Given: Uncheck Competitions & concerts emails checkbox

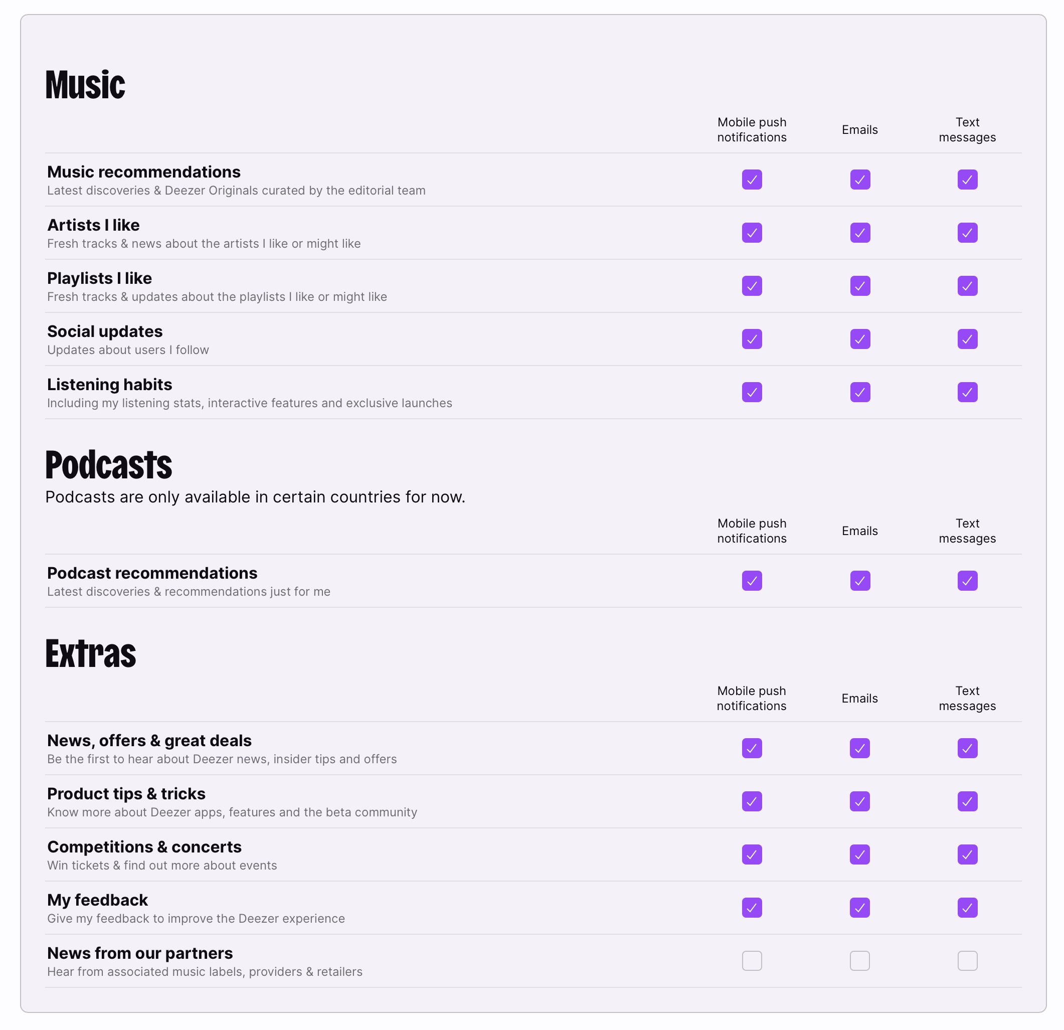Looking at the screenshot, I should coord(860,854).
